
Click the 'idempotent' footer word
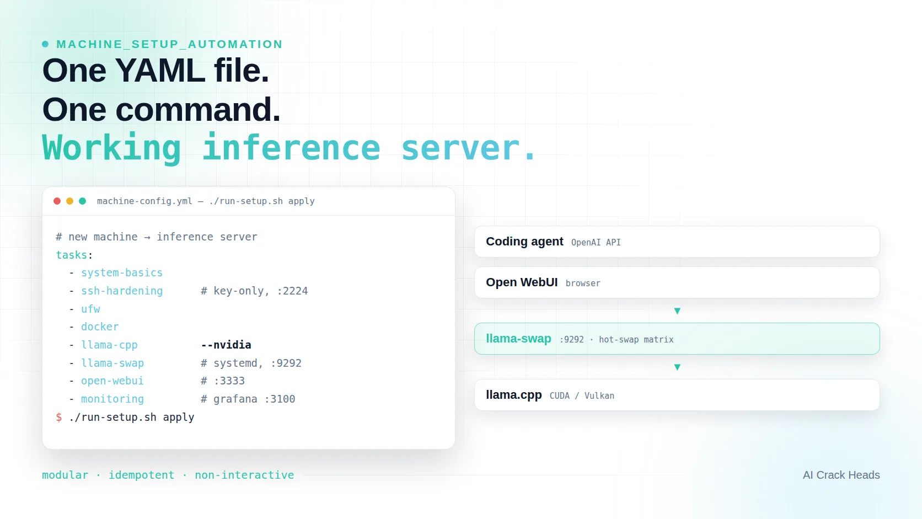point(141,475)
